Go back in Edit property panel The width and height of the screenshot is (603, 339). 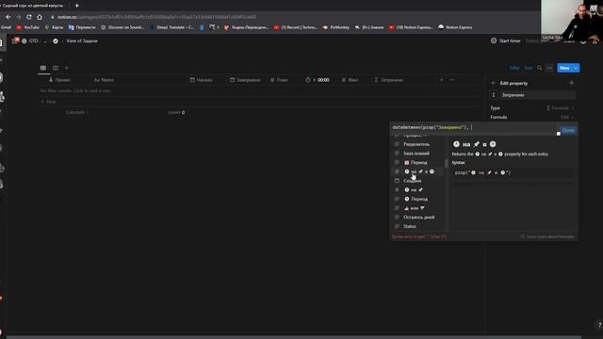pyautogui.click(x=493, y=83)
